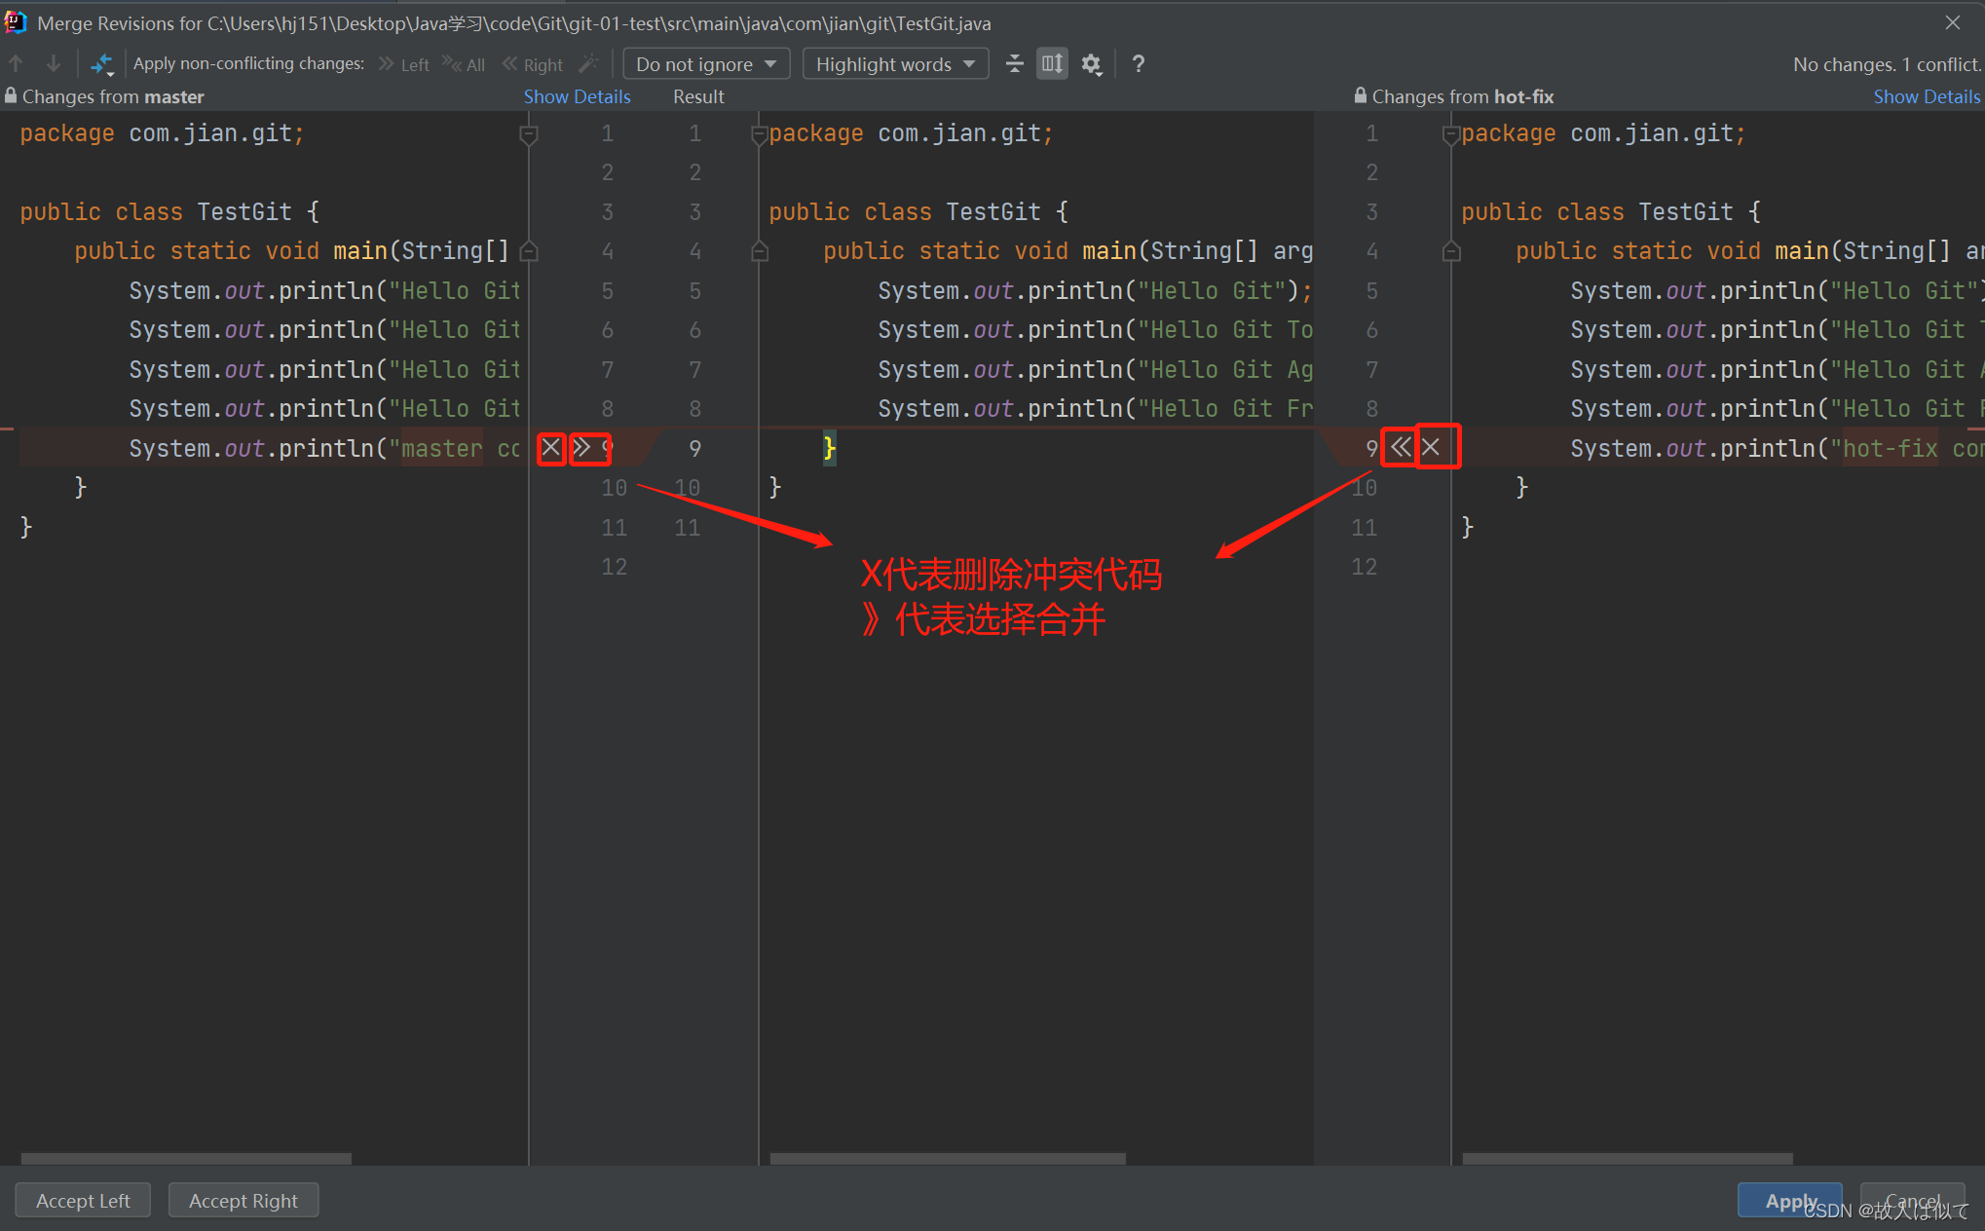
Task: Click the hot-fix pane horizontal scrollbar
Action: pyautogui.click(x=1628, y=1159)
